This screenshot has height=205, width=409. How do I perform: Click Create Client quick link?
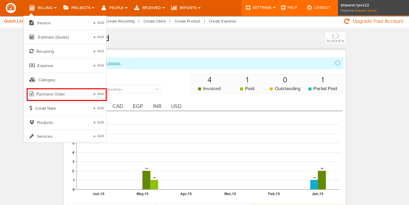click(x=155, y=21)
